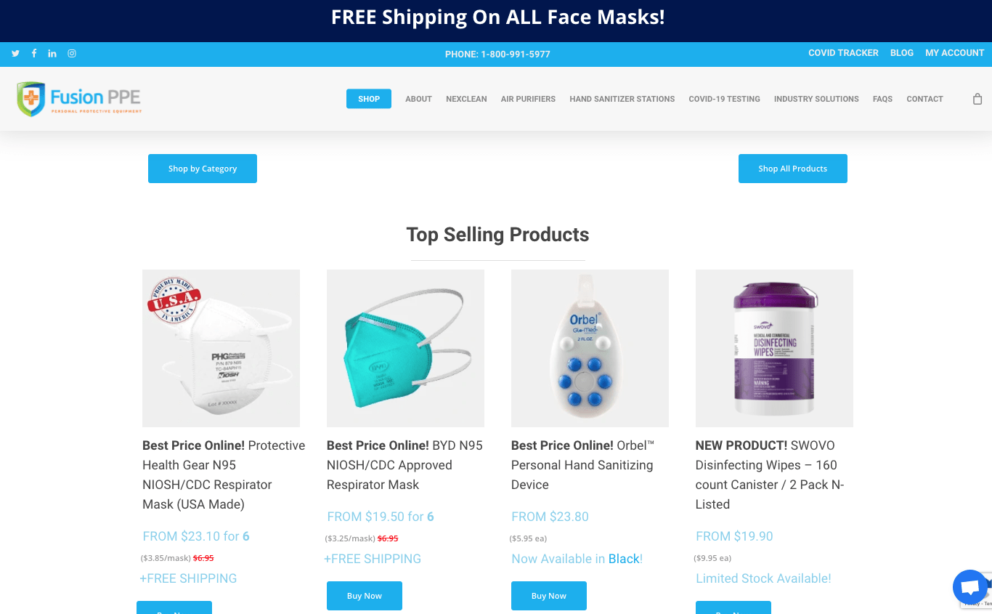The height and width of the screenshot is (614, 992).
Task: Open the Facebook social icon
Action: (33, 54)
